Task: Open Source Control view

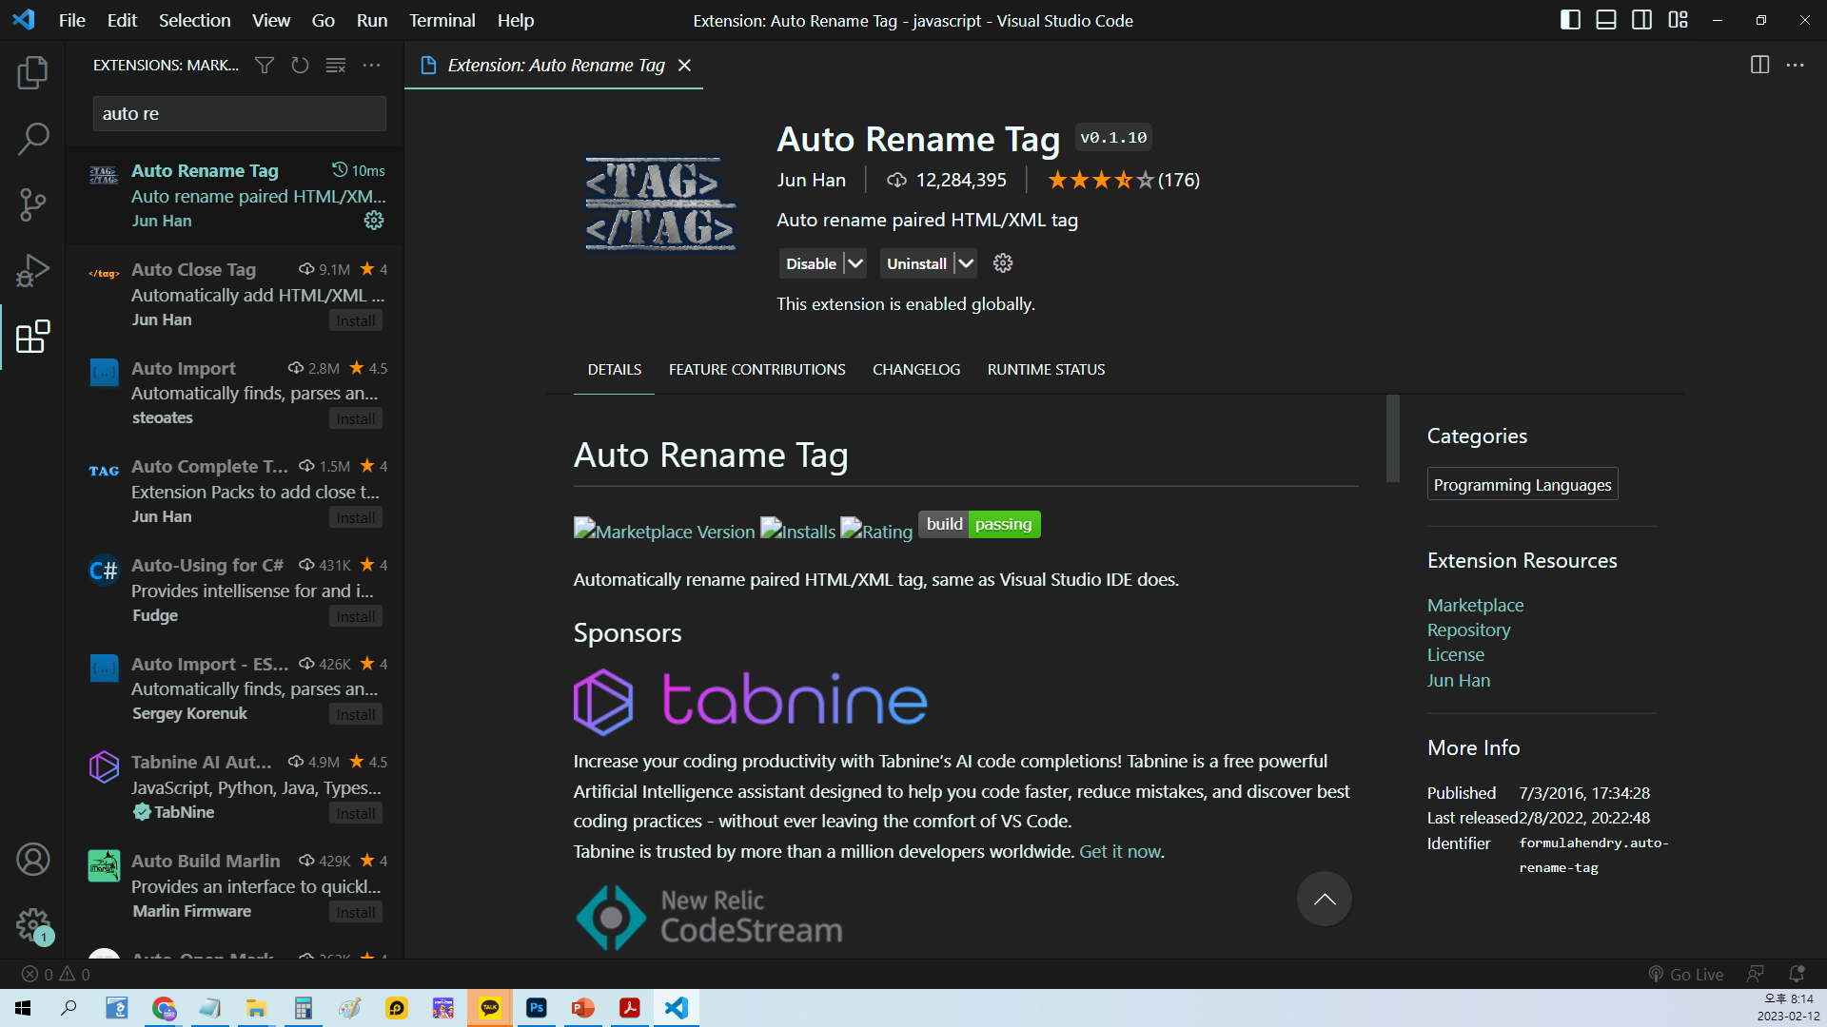Action: click(x=32, y=204)
